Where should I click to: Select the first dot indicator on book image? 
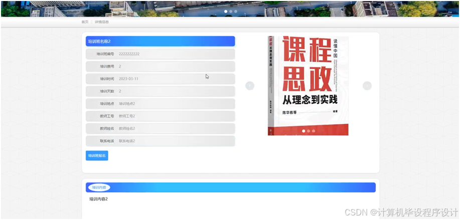click(303, 131)
